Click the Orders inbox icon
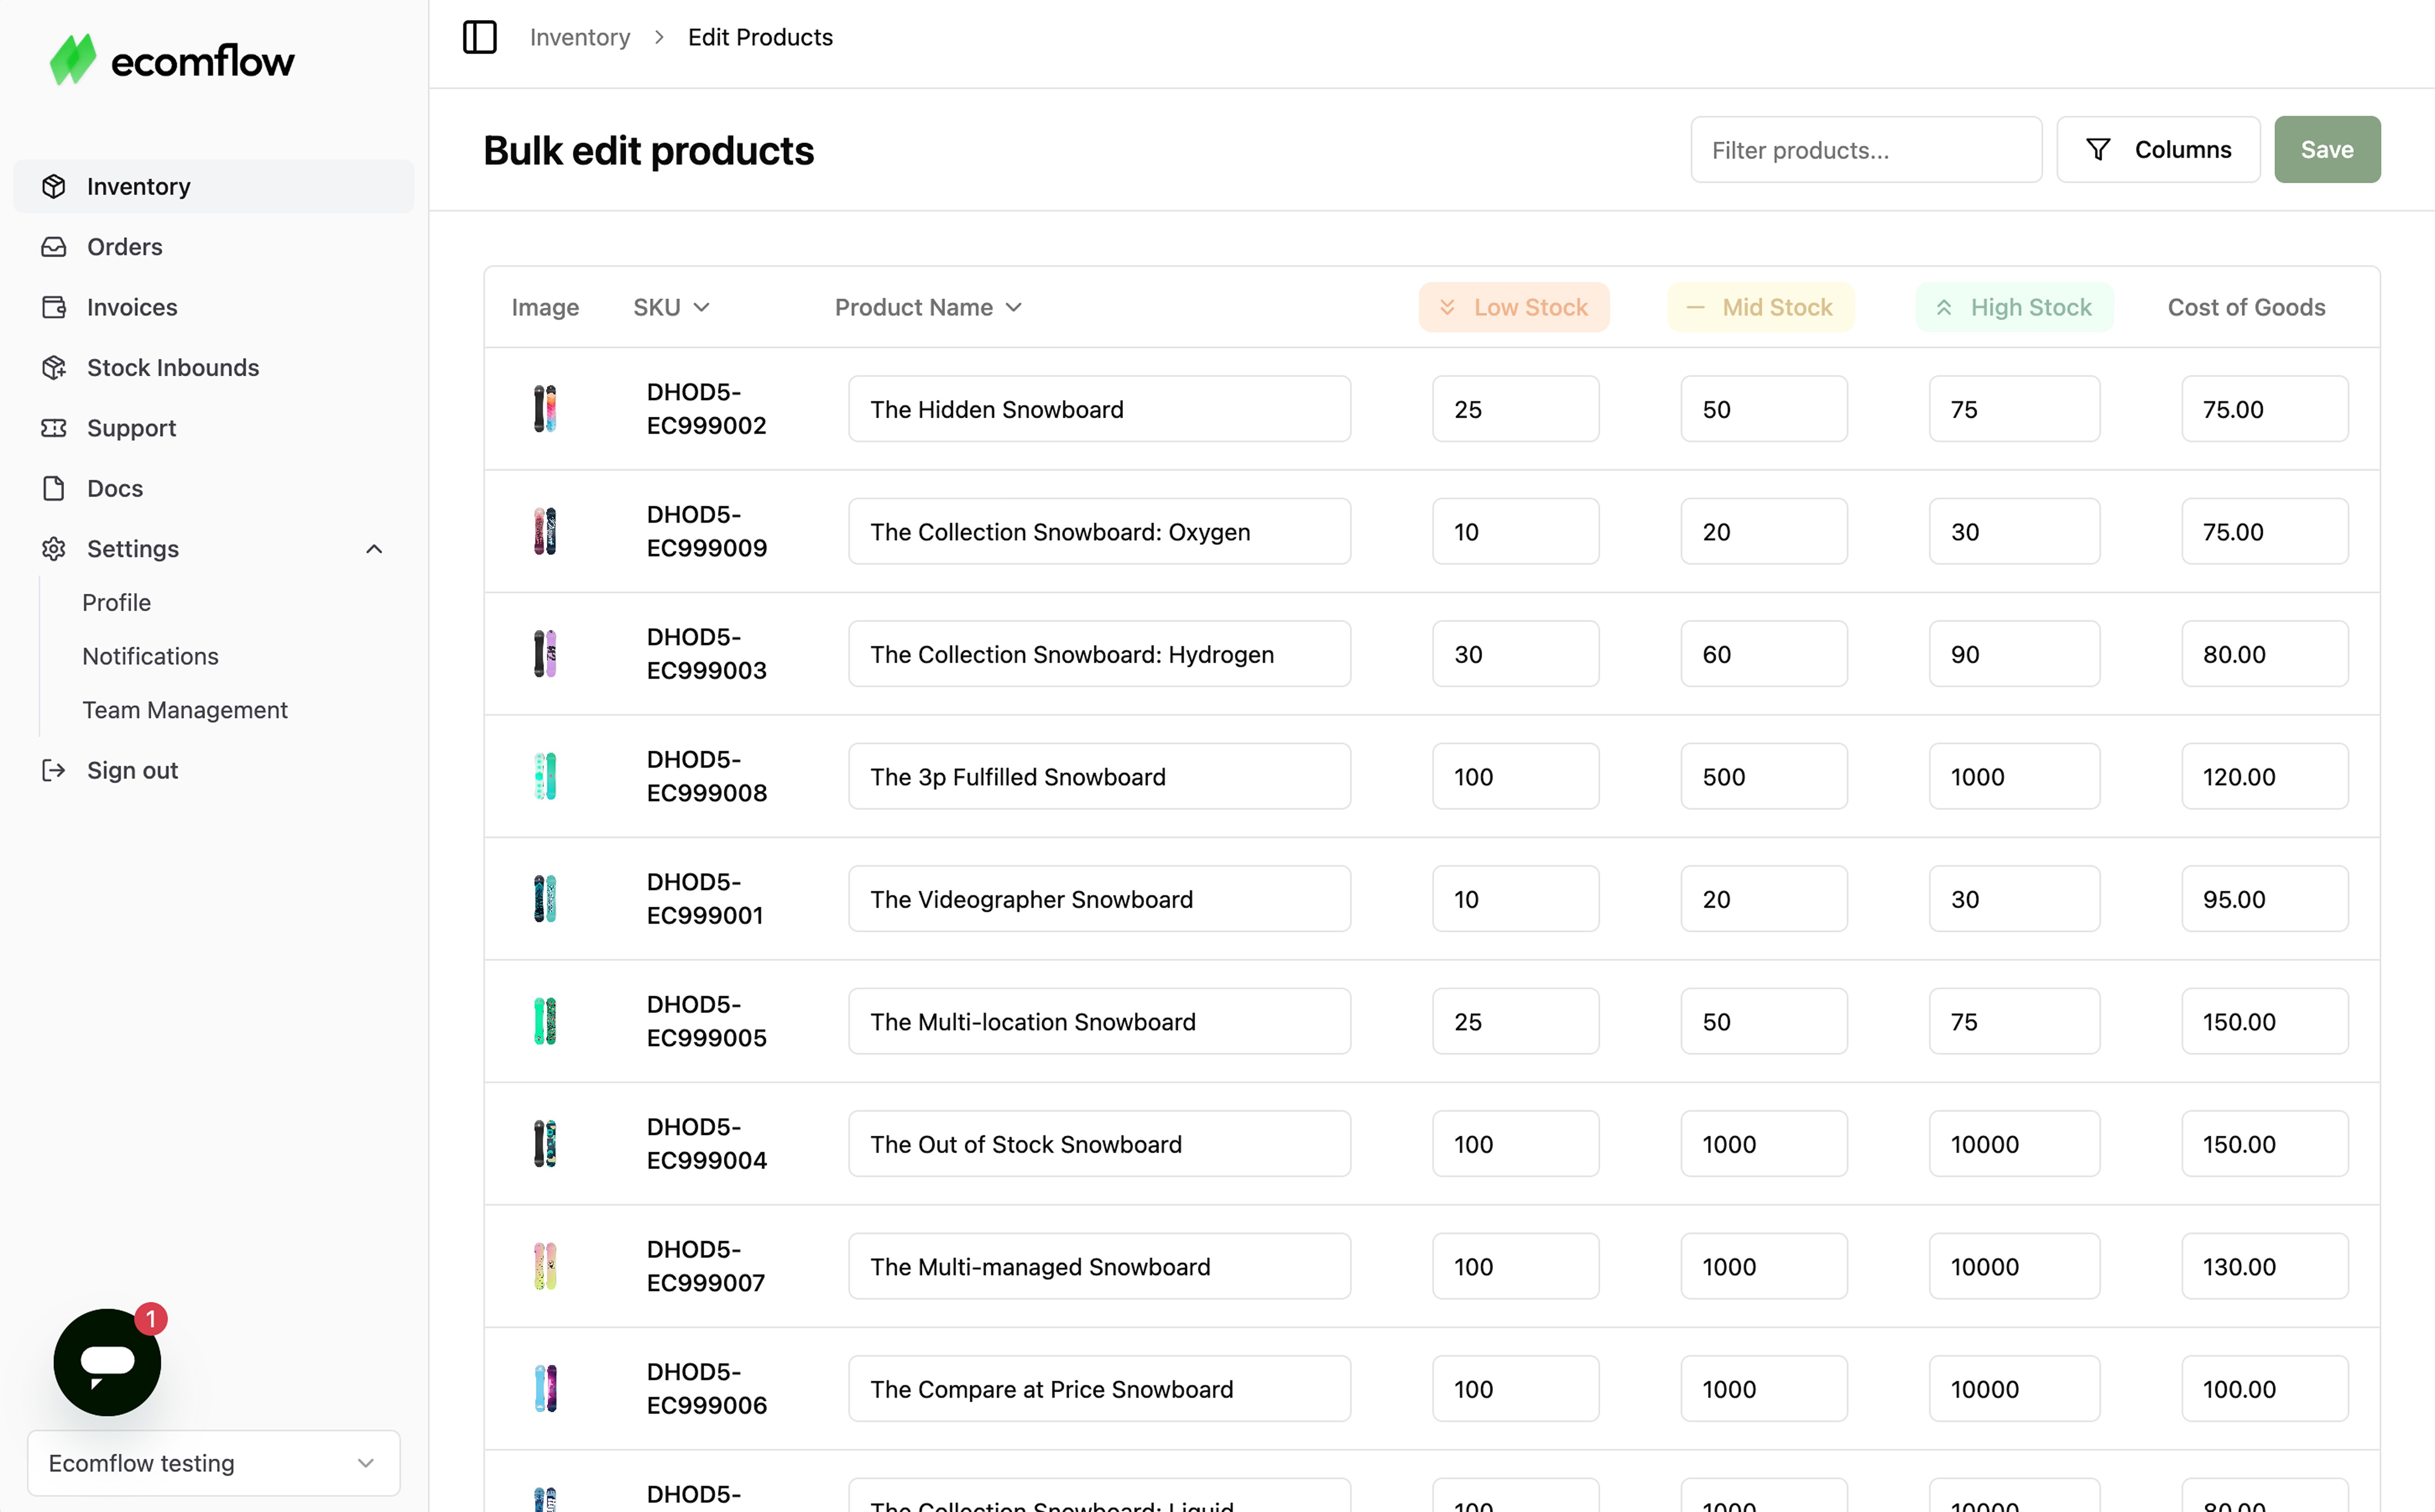This screenshot has width=2435, height=1512. click(x=54, y=247)
